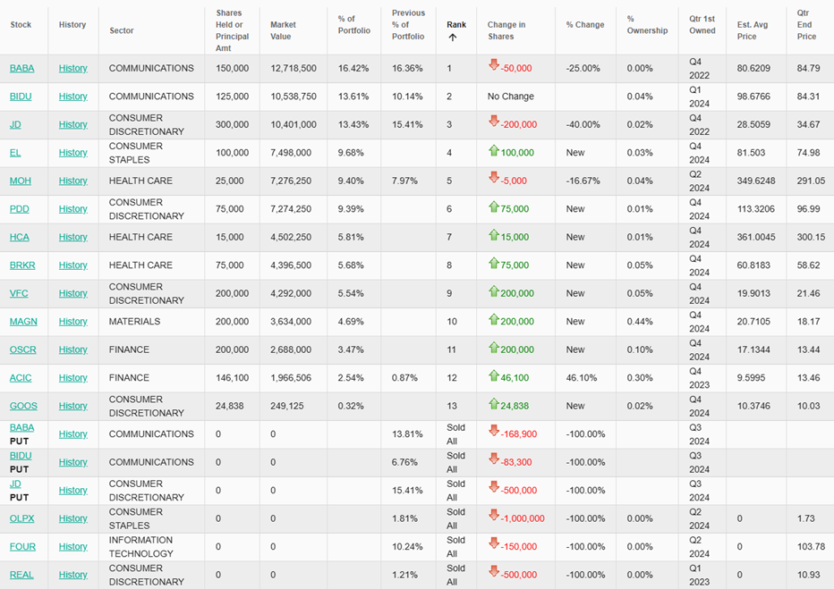
Task: Click the red down arrow for MOH
Action: click(493, 178)
